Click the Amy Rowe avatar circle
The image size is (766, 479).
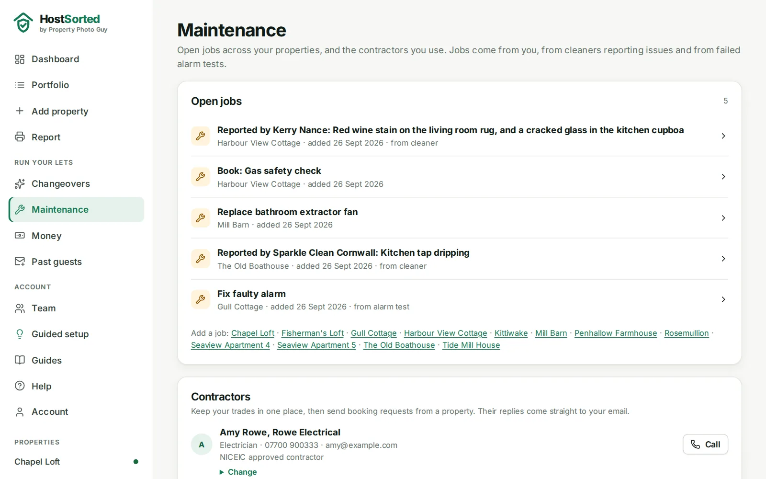click(x=202, y=445)
